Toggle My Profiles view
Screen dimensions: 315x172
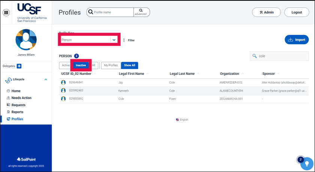click(111, 65)
